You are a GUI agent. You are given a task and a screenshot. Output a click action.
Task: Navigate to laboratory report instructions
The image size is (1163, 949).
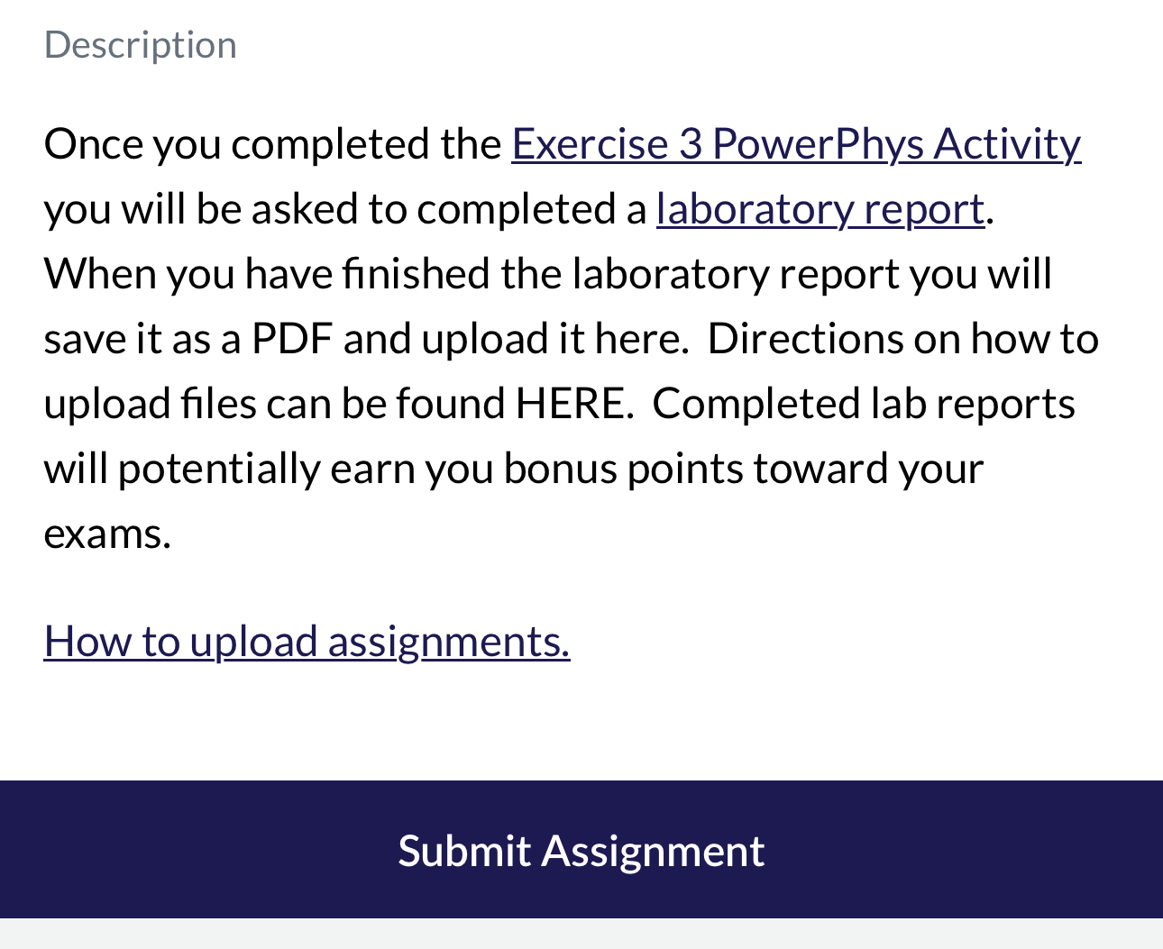[820, 208]
